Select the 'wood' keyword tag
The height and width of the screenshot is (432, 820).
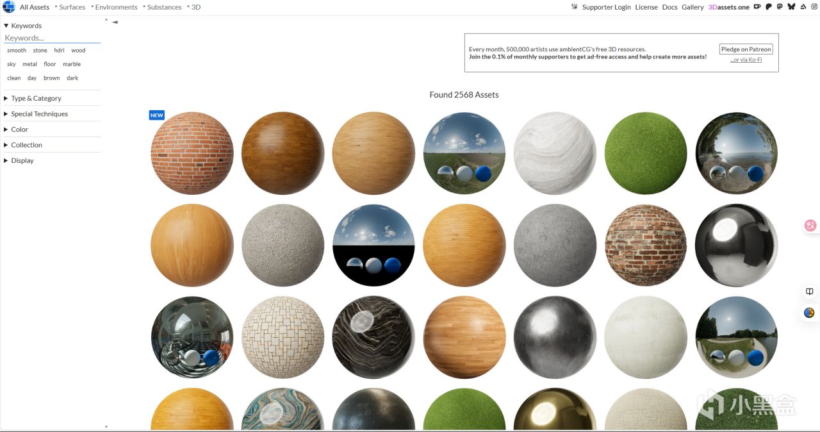coord(78,50)
